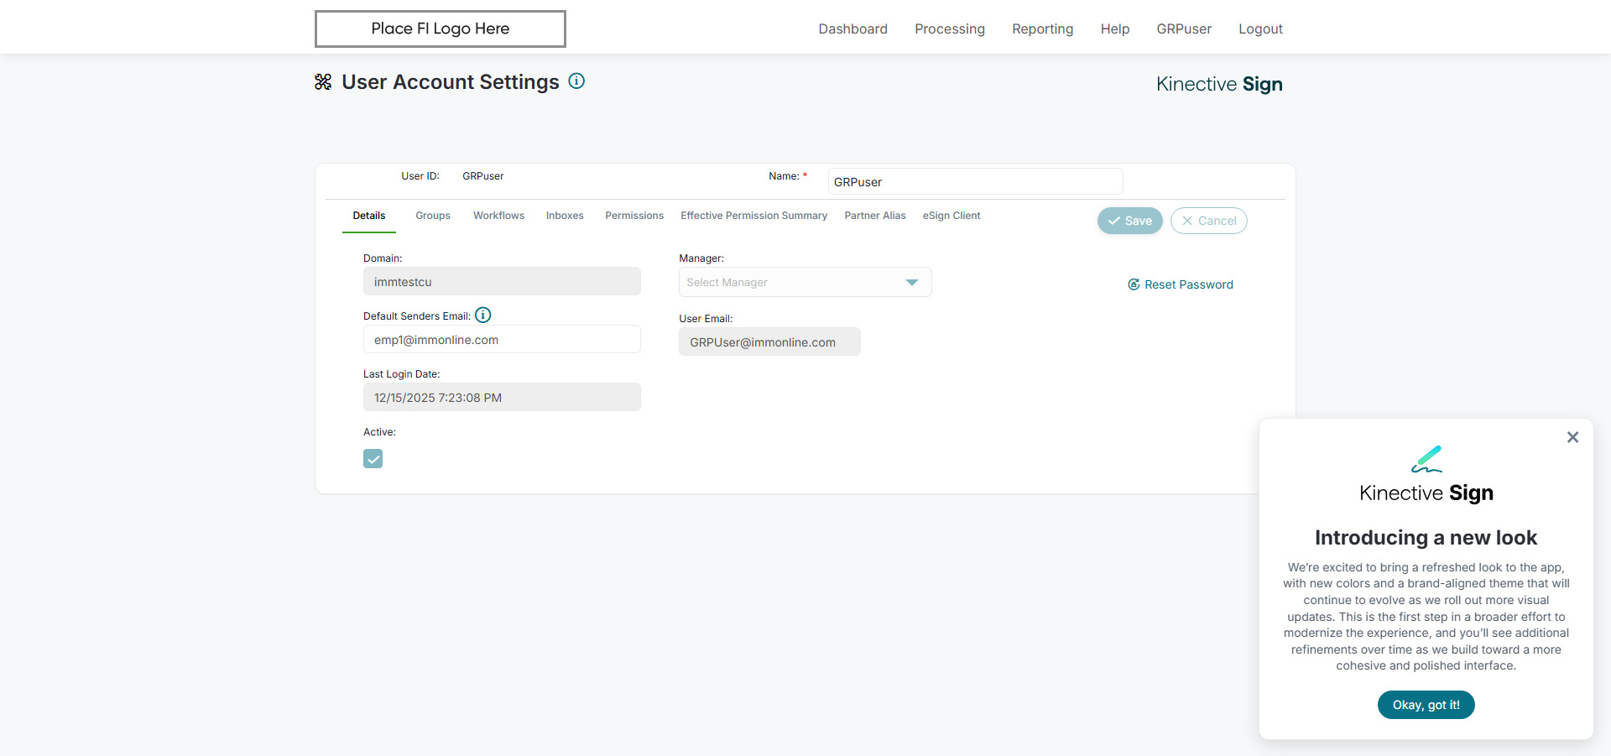
Task: Click the Name input field
Action: 976,181
